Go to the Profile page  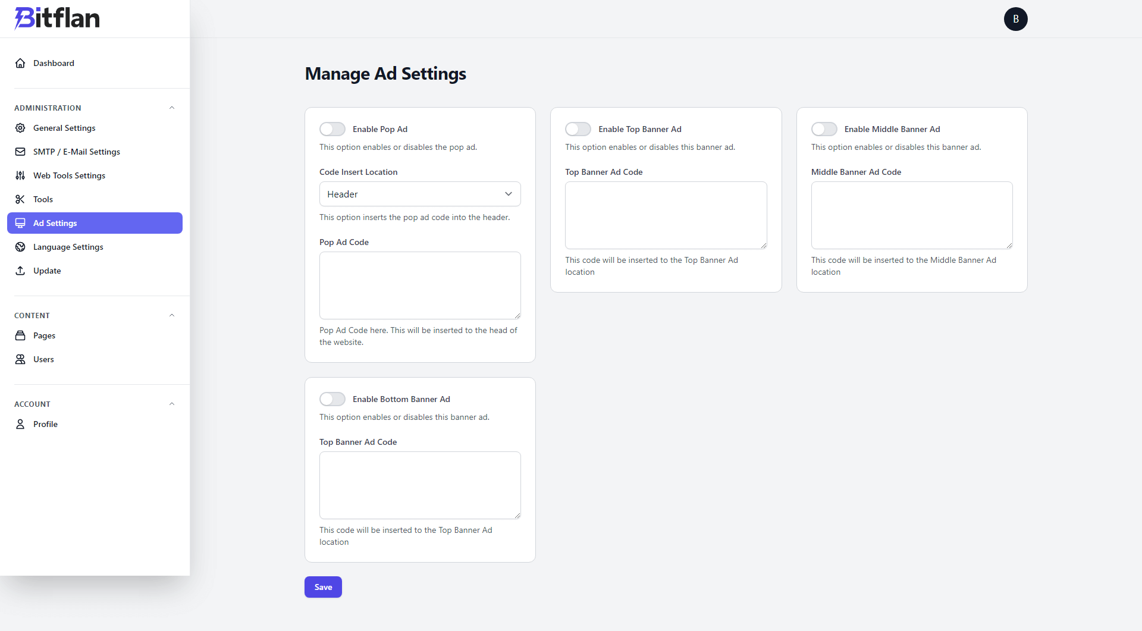pos(46,424)
